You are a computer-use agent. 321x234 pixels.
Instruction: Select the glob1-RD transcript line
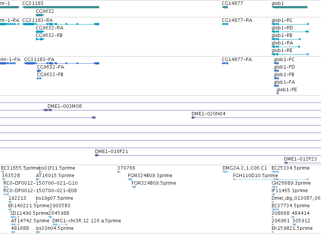click(x=290, y=32)
